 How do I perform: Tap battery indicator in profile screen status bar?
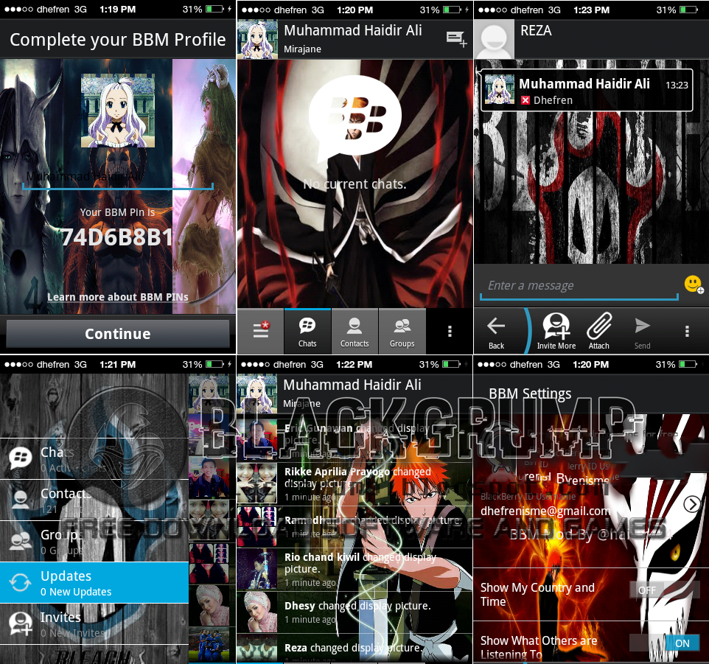pyautogui.click(x=215, y=9)
